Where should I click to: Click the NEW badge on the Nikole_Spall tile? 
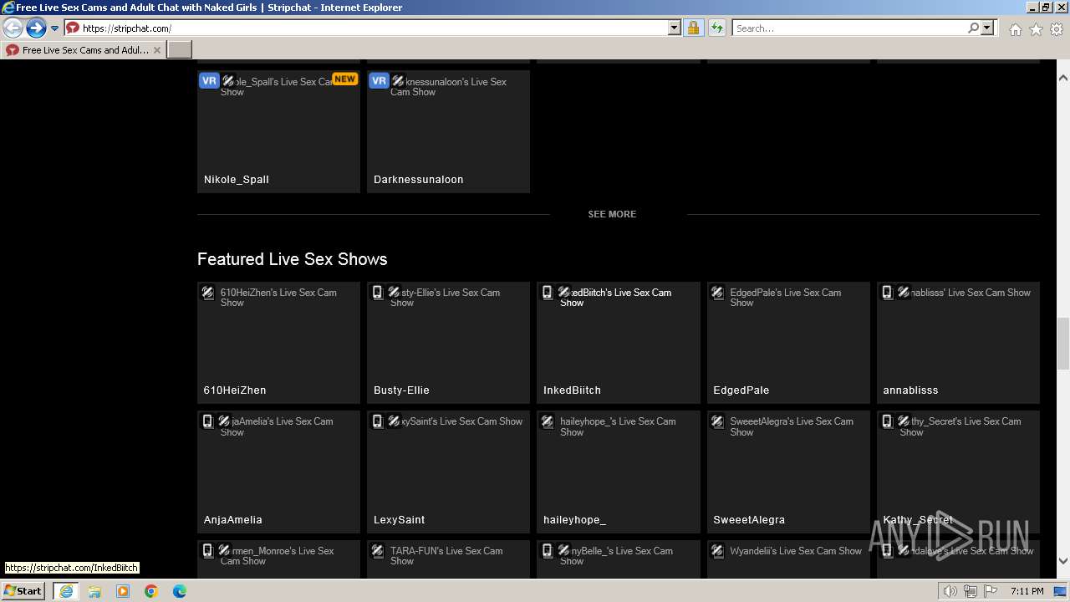pos(344,79)
